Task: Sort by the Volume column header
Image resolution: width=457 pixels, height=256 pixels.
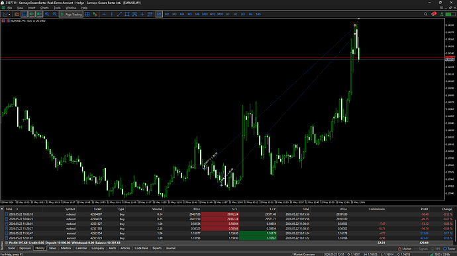Action: tap(157, 209)
